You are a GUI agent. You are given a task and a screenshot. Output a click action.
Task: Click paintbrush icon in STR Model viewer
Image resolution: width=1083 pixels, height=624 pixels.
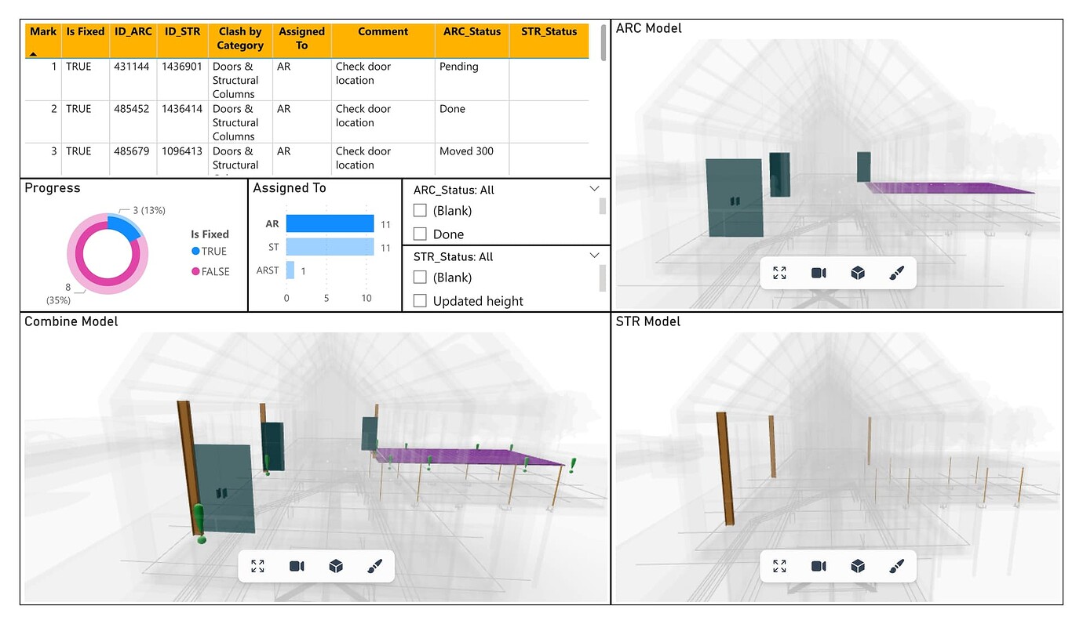pos(897,566)
